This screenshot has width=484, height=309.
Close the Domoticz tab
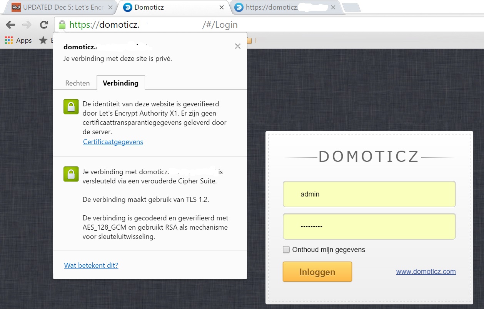pyautogui.click(x=222, y=7)
